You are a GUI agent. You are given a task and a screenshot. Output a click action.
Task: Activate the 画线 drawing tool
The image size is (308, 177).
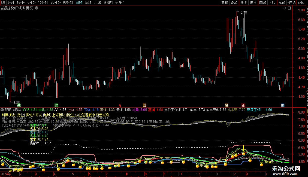(x=263, y=2)
